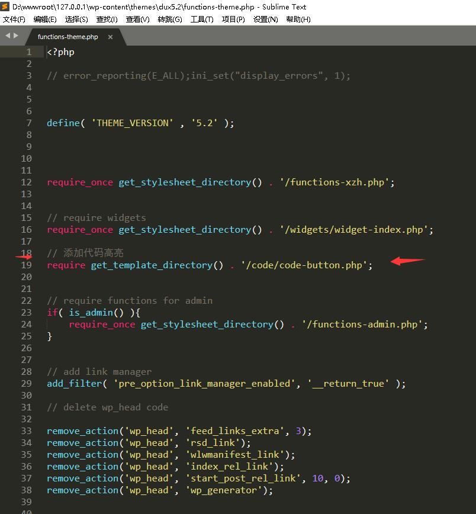Click the 'index_rel_link' string

(229, 467)
